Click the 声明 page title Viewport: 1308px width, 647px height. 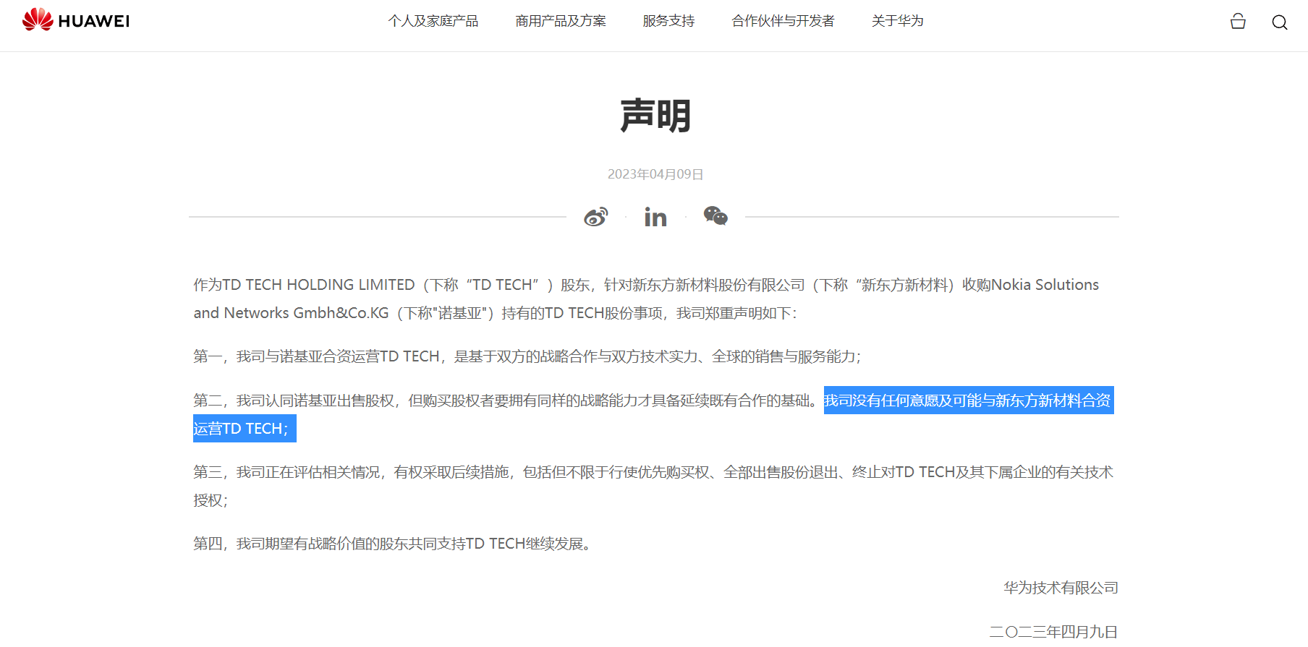point(655,116)
